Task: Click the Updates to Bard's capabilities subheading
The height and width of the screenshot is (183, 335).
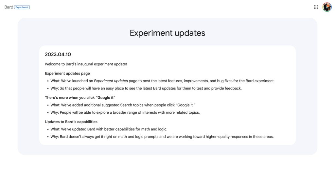Action: point(71,122)
